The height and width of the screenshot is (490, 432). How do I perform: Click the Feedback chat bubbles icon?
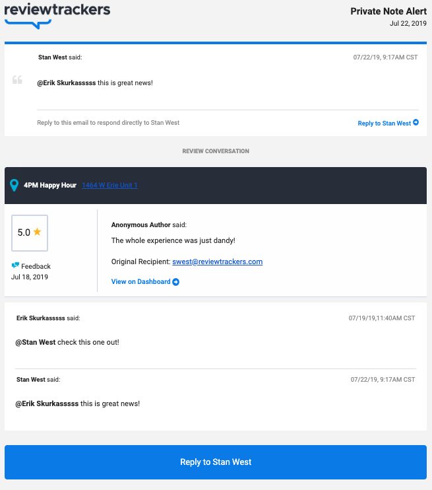coord(15,265)
